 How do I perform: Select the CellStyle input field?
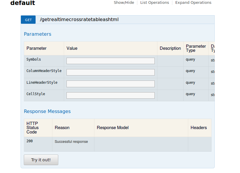(x=110, y=95)
